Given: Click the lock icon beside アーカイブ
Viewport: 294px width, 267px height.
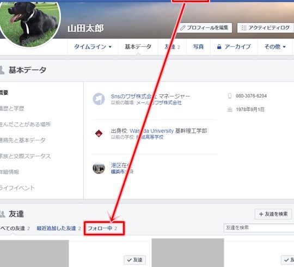Looking at the screenshot, I should click(219, 47).
